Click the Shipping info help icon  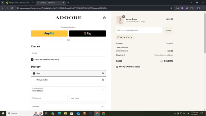(x=124, y=55)
